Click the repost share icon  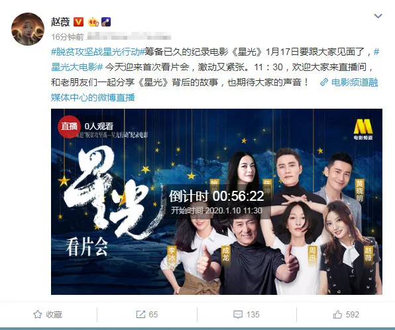(141, 314)
